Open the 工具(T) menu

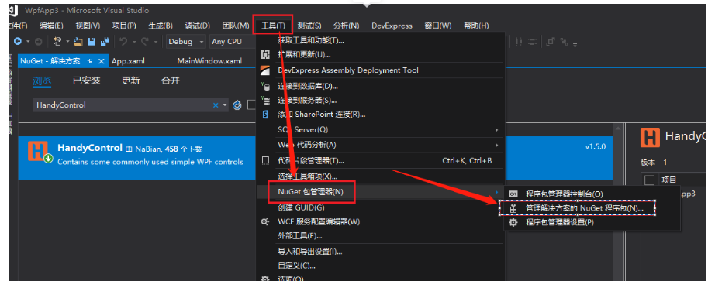(274, 26)
